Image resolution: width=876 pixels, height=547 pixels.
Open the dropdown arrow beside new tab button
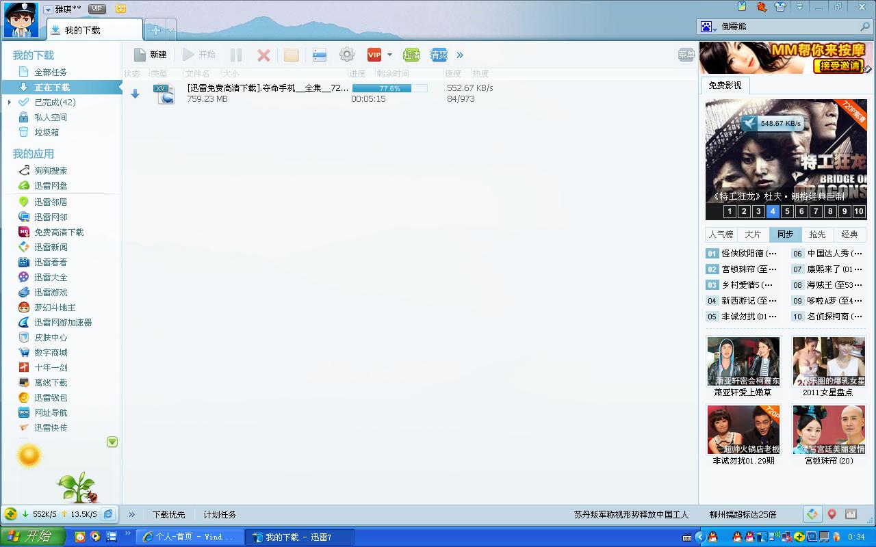[170, 30]
